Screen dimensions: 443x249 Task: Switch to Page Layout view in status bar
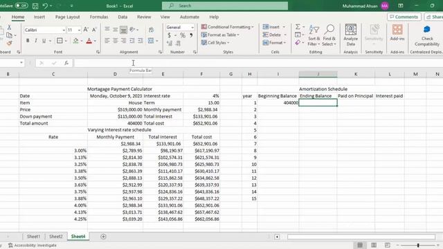(374, 245)
